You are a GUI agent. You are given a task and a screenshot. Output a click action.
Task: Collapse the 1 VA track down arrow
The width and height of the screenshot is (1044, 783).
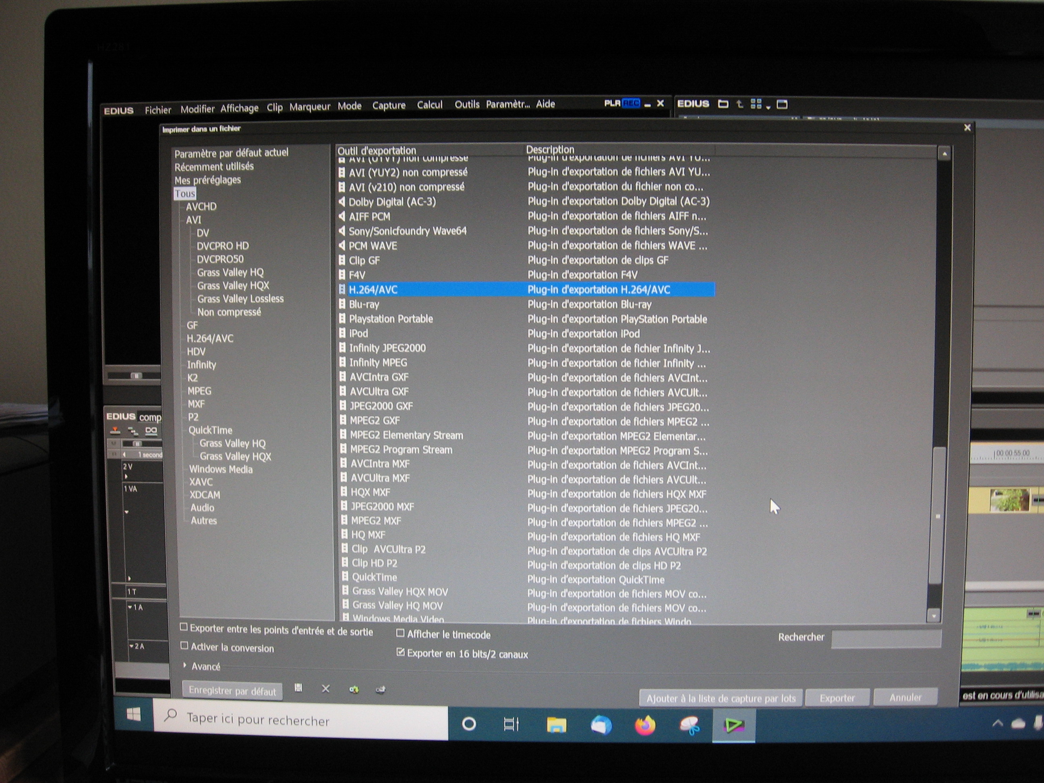click(126, 512)
